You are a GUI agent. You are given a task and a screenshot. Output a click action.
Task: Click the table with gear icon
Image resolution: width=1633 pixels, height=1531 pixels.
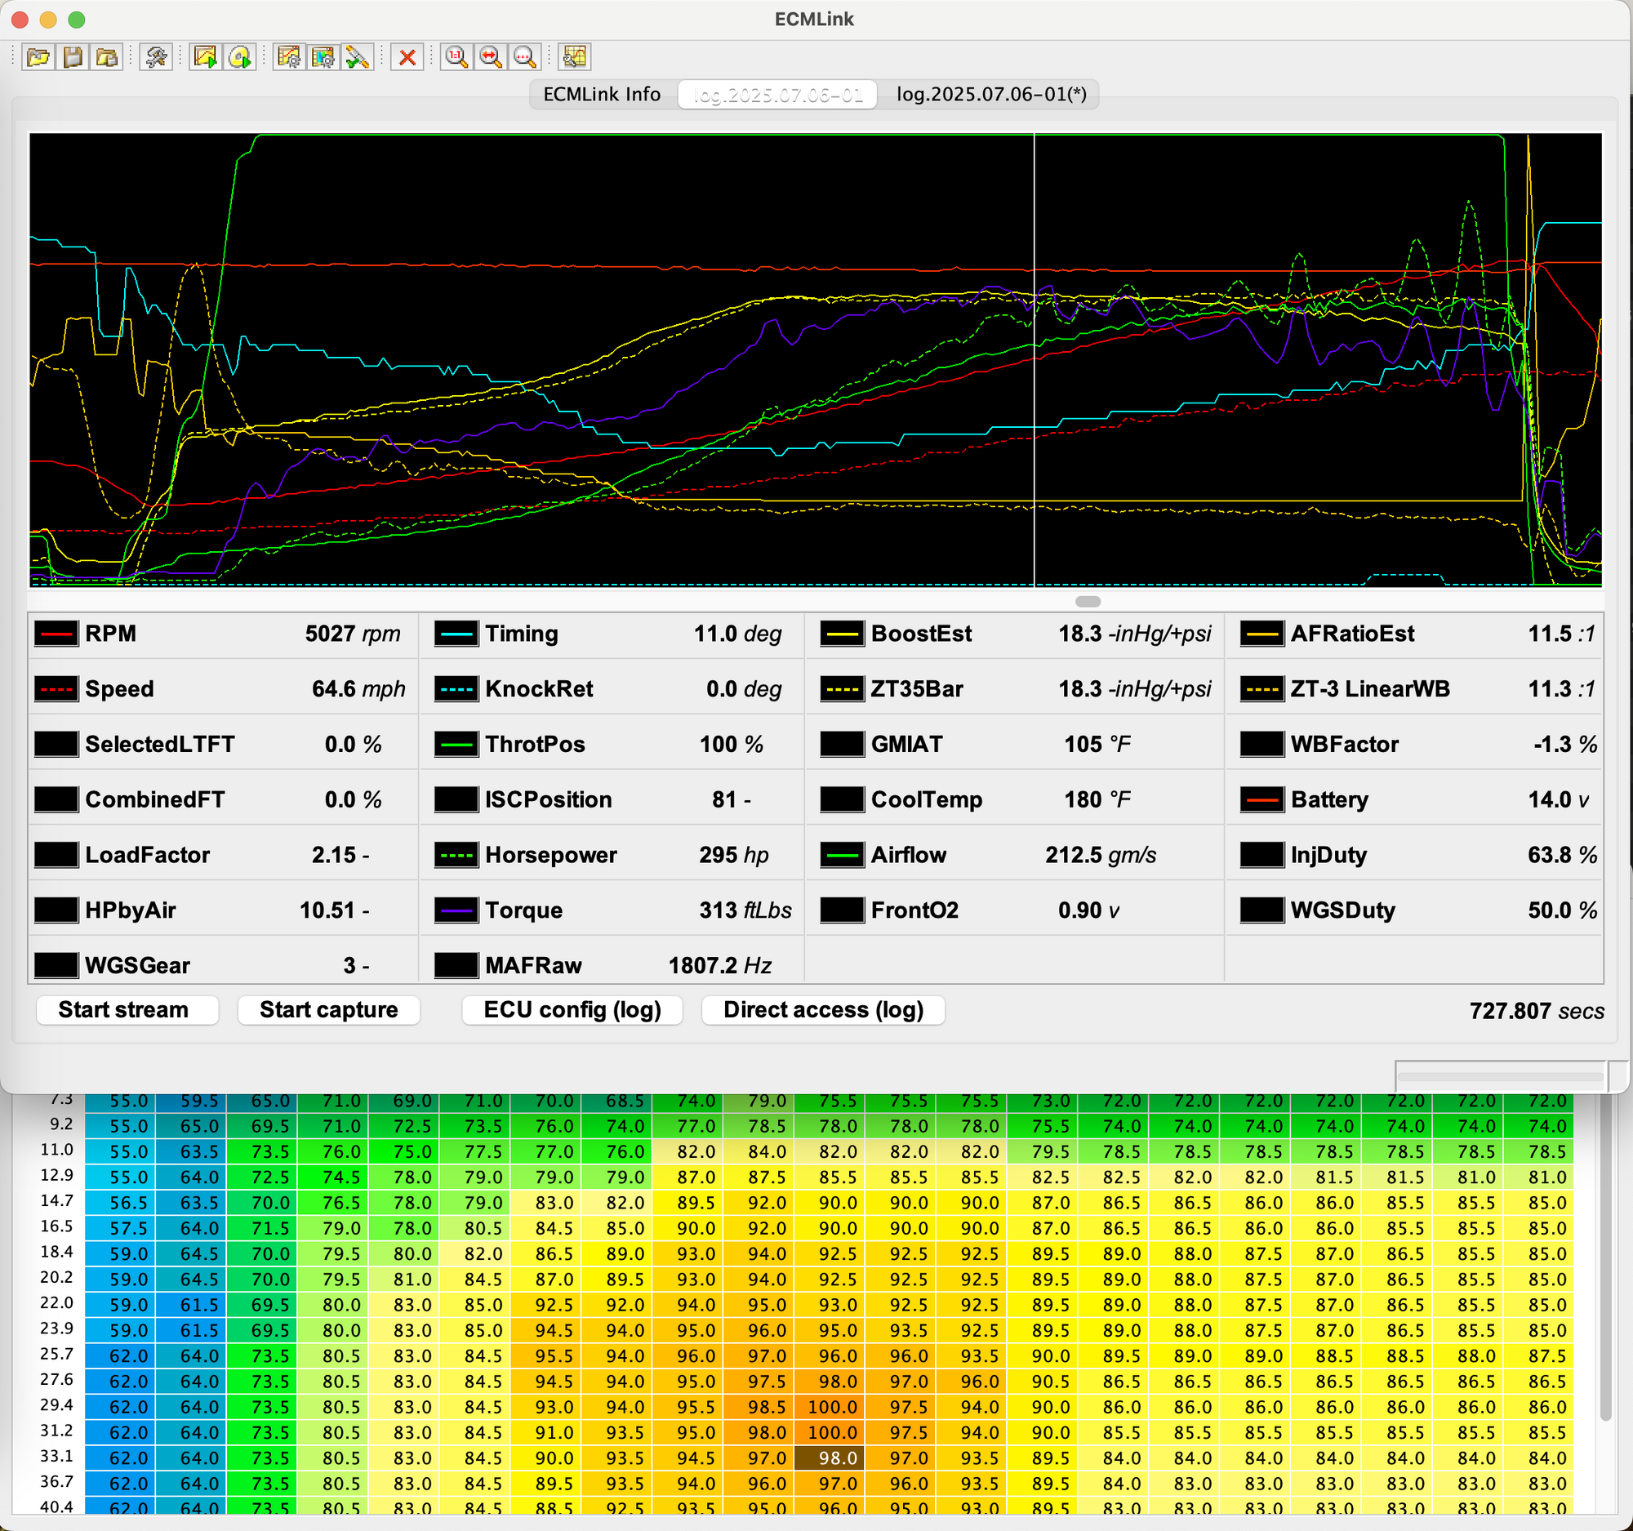323,57
